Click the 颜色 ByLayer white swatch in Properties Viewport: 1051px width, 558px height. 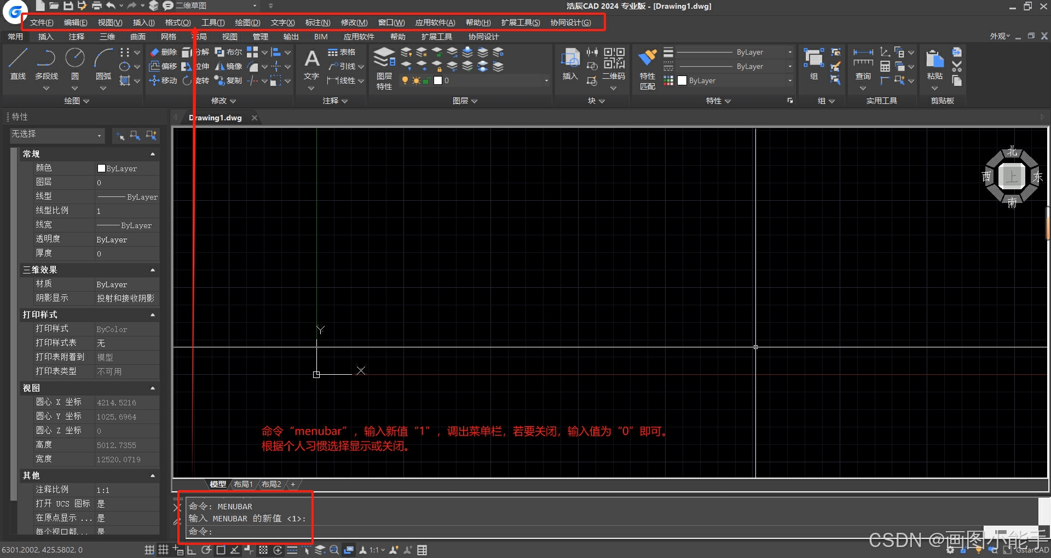(101, 168)
